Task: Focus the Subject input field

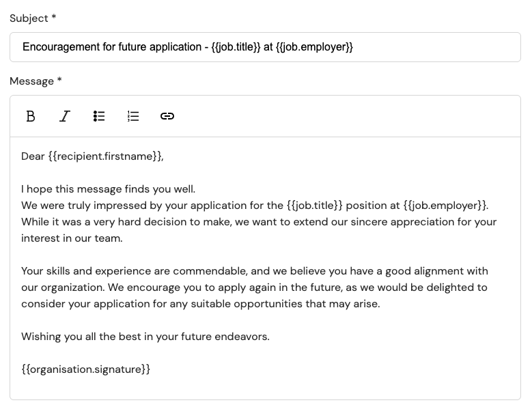Action: 266,47
